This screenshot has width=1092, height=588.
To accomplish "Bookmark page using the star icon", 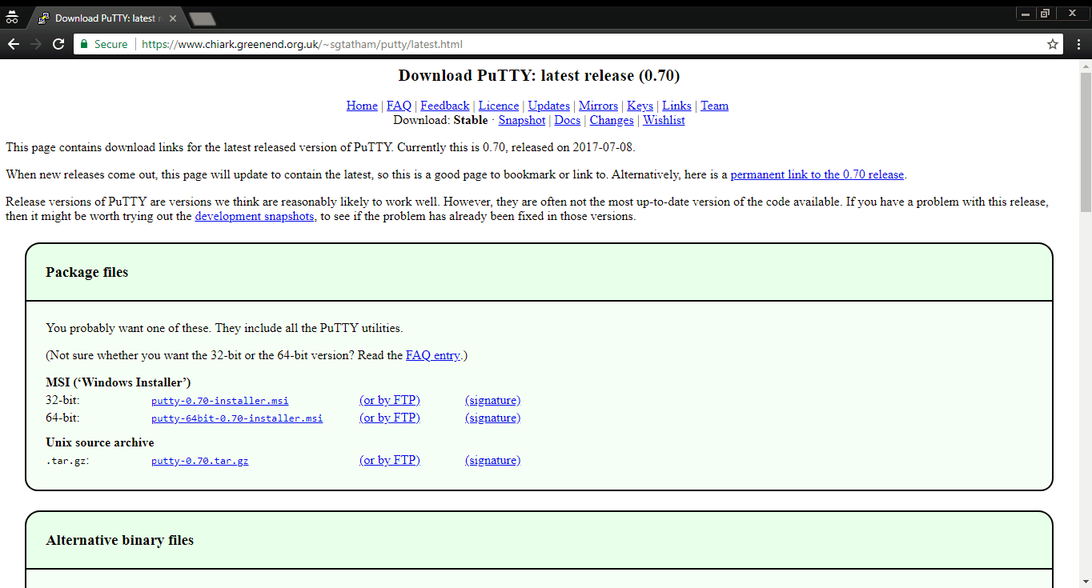I will click(x=1053, y=45).
